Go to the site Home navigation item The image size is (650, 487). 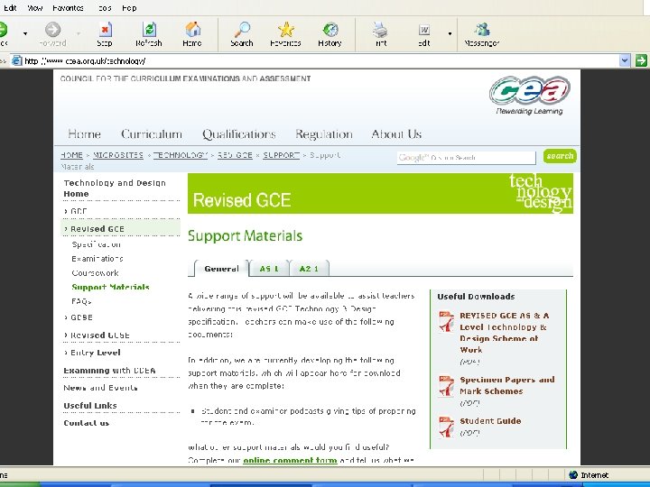tap(84, 133)
